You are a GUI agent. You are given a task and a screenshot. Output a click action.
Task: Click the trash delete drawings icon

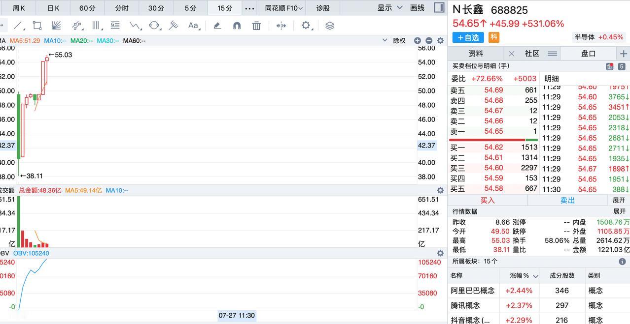[x=256, y=26]
